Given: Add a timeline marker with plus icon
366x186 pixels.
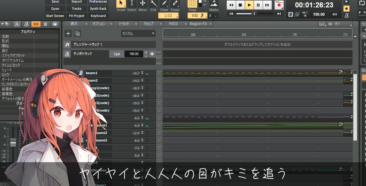Looking at the screenshot, I should pos(355,36).
